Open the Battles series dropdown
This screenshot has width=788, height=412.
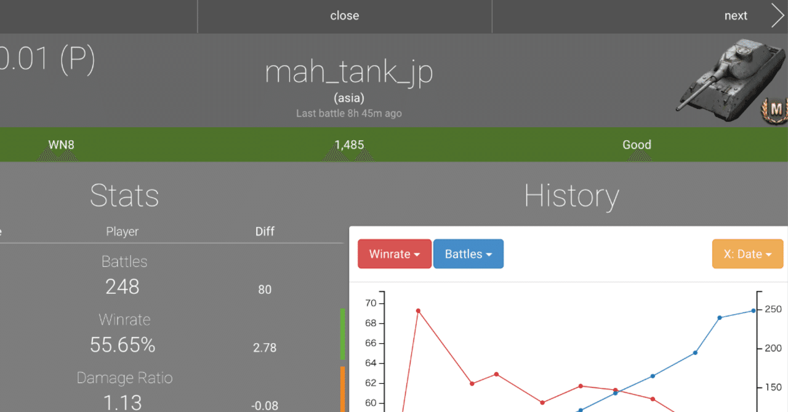[x=468, y=254]
